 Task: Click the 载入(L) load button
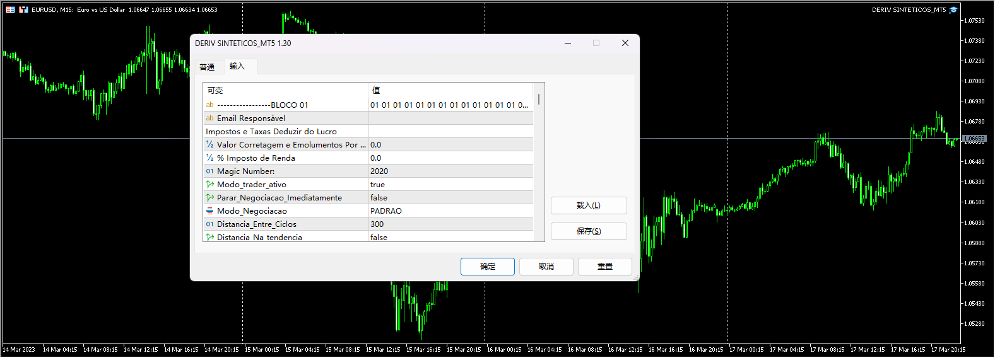[x=588, y=205]
